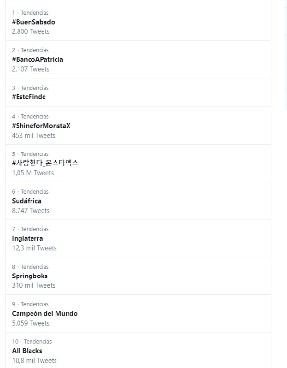Select the #BancoAPatricia trend title
This screenshot has width=287, height=368.
[37, 59]
